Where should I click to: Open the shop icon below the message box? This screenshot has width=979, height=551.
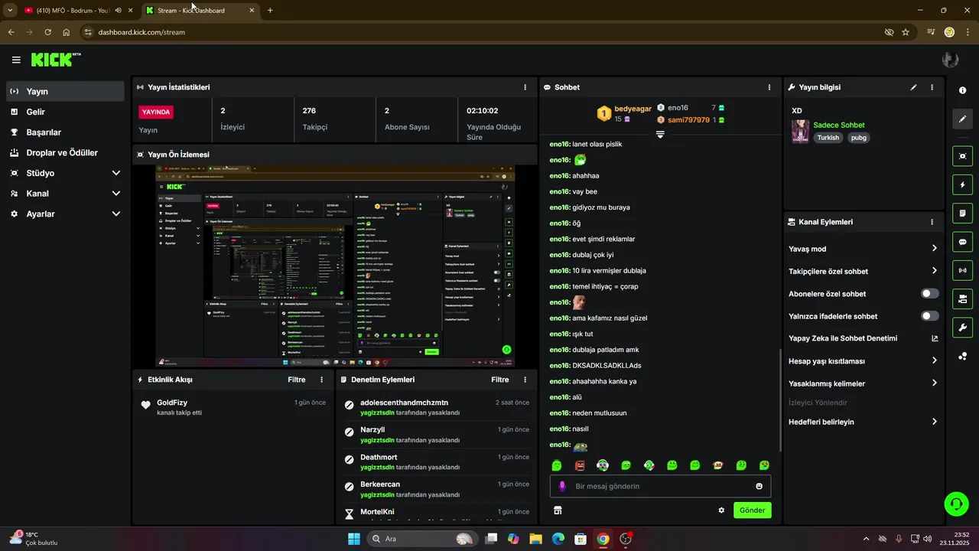[x=558, y=510]
